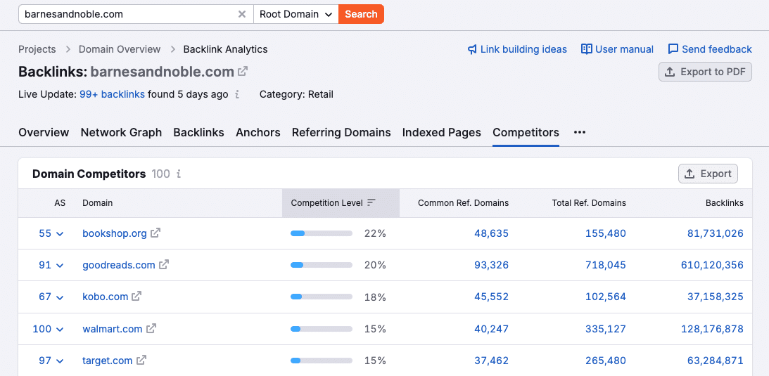
Task: Select the Competitors tab
Action: pyautogui.click(x=526, y=132)
